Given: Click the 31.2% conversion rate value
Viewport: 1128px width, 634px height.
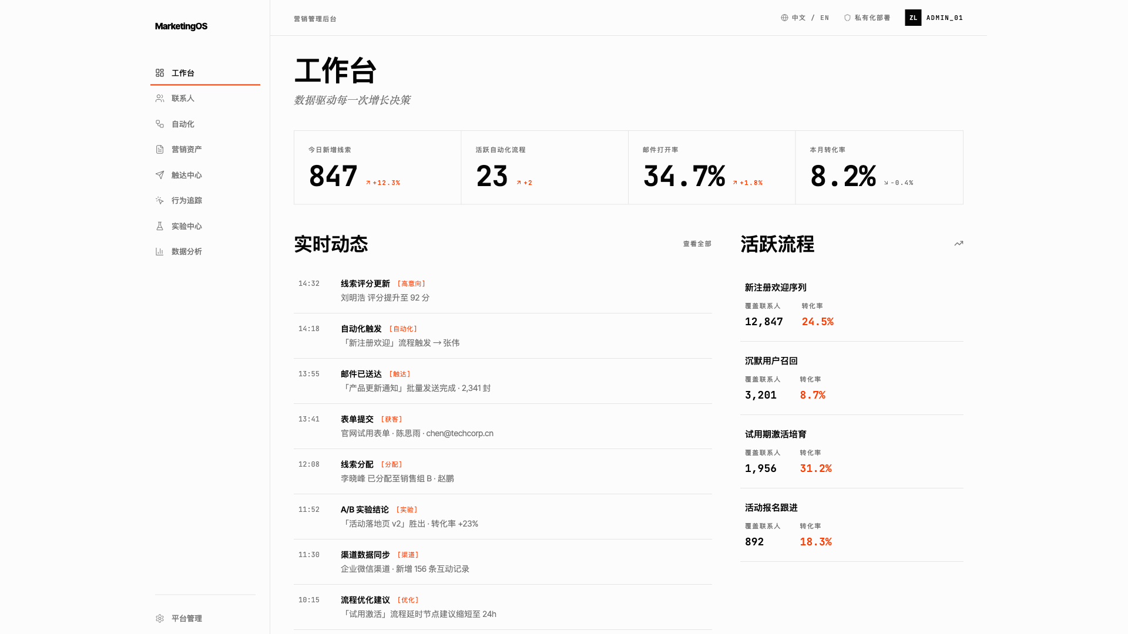Looking at the screenshot, I should coord(815,468).
